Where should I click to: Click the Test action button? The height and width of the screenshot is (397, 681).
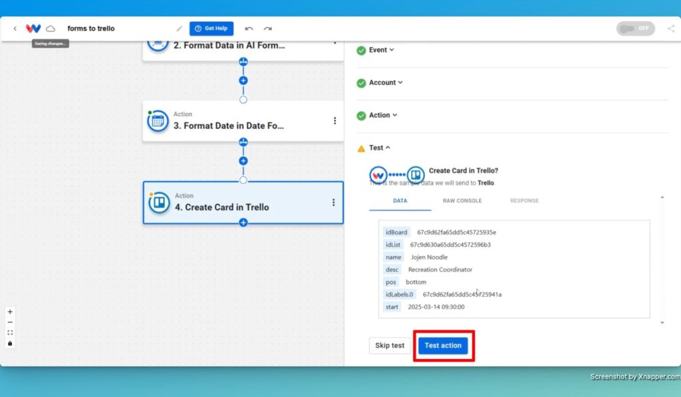pyautogui.click(x=443, y=345)
